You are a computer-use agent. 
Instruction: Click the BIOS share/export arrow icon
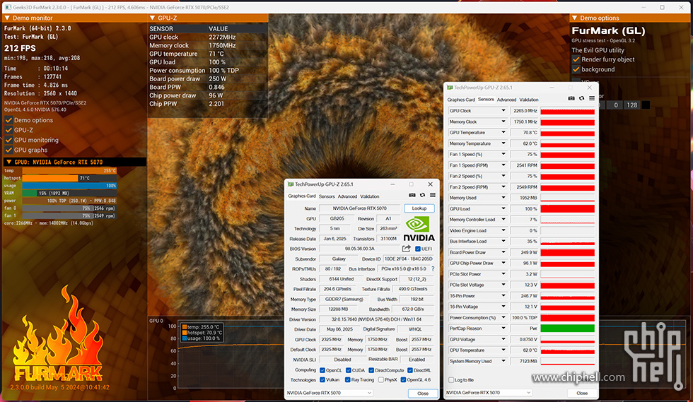pyautogui.click(x=406, y=249)
